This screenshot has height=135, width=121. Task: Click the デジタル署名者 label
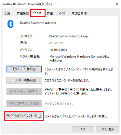tap(30, 57)
